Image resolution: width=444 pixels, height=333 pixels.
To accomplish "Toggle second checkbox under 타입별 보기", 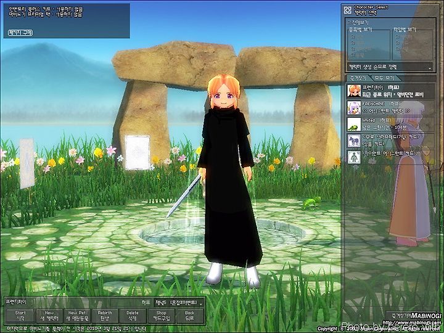I will point(398,43).
